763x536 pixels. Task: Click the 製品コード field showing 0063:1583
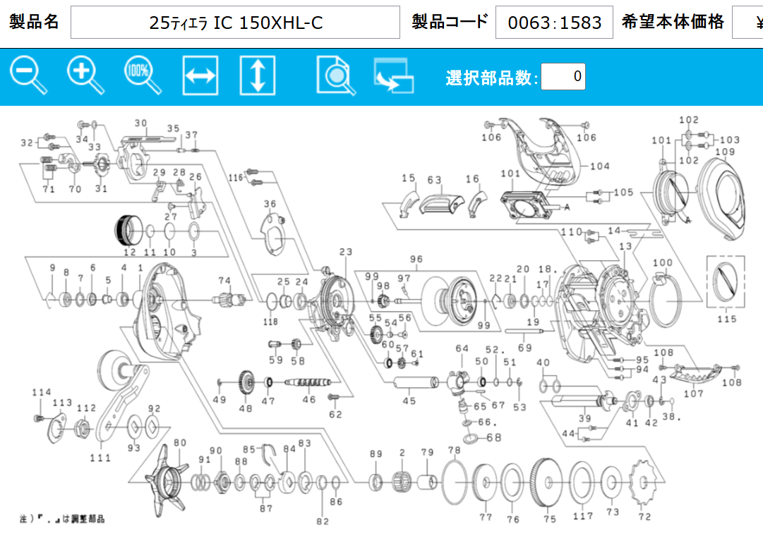pyautogui.click(x=554, y=23)
